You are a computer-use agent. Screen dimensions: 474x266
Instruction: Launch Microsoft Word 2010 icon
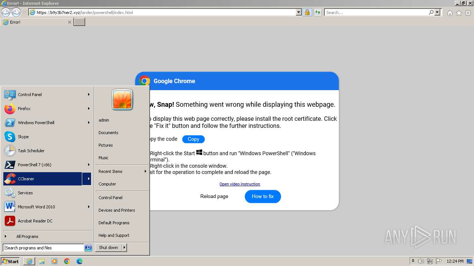[x=10, y=207]
